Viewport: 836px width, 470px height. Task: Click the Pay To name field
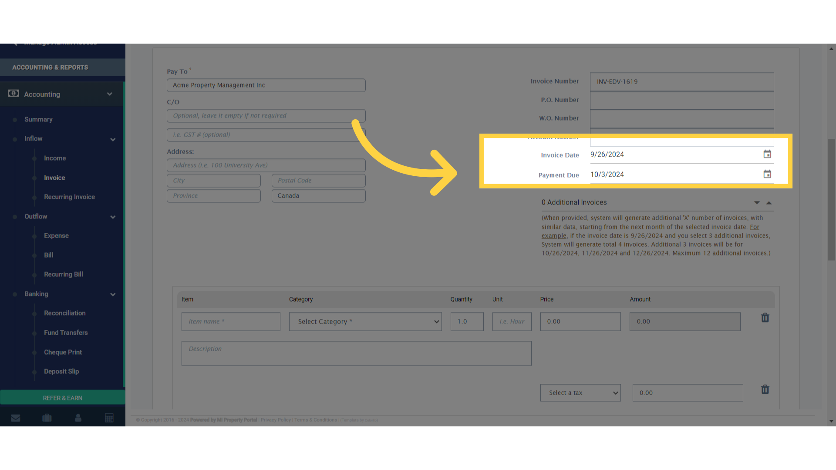266,85
